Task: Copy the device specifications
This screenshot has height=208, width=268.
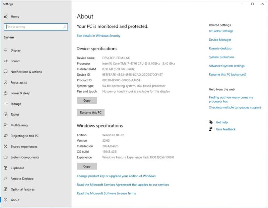Action: click(x=87, y=100)
